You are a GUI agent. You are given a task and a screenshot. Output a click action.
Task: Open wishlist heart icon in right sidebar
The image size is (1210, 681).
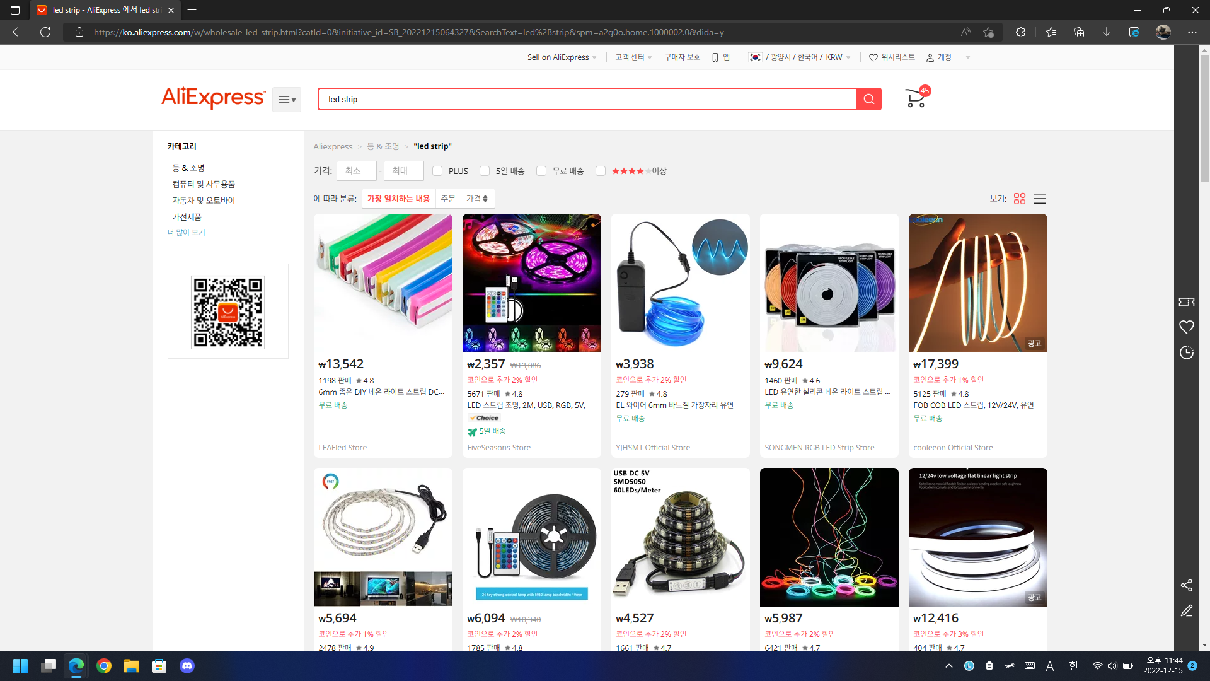pos(1186,327)
